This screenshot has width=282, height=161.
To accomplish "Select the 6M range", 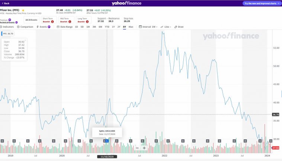I will (x=100, y=27).
